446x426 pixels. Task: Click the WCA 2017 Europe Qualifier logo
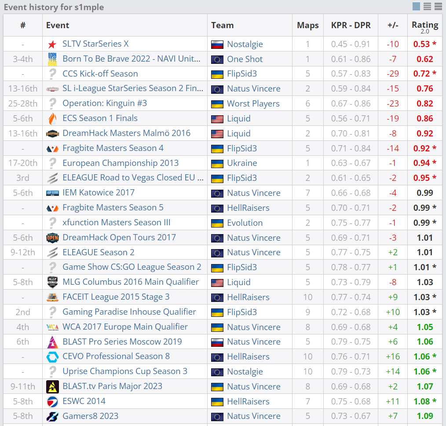(52, 327)
